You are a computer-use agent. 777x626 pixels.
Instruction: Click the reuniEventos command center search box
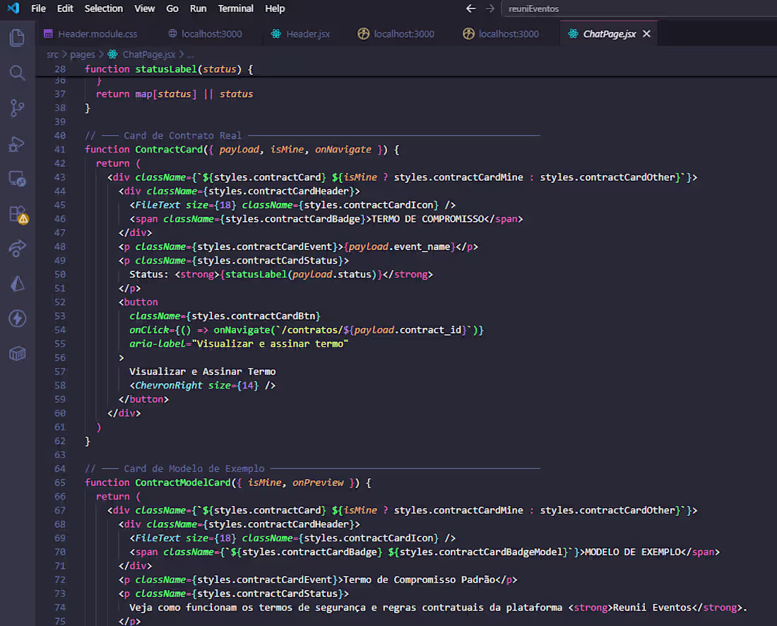coord(639,8)
